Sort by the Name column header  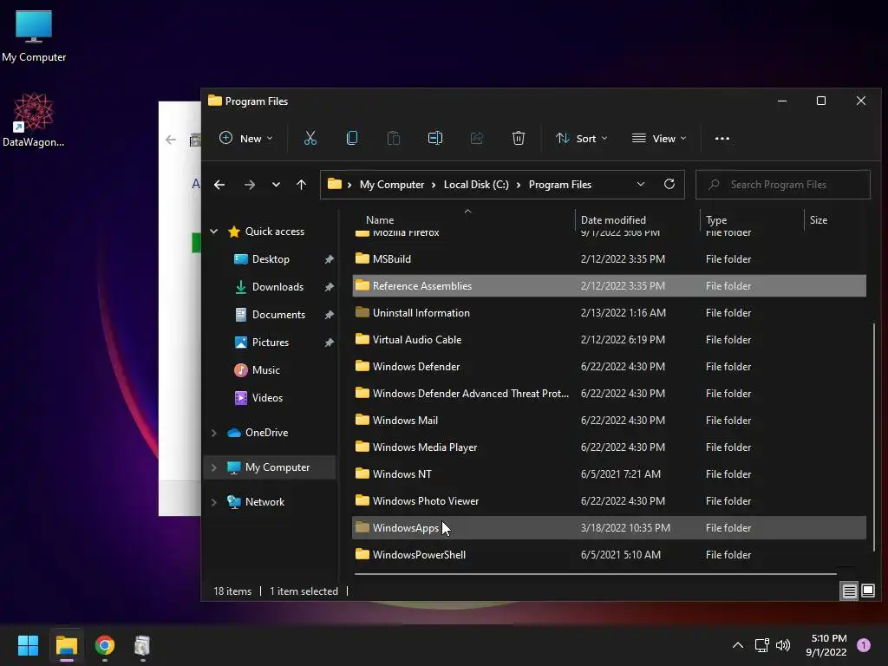click(x=380, y=219)
